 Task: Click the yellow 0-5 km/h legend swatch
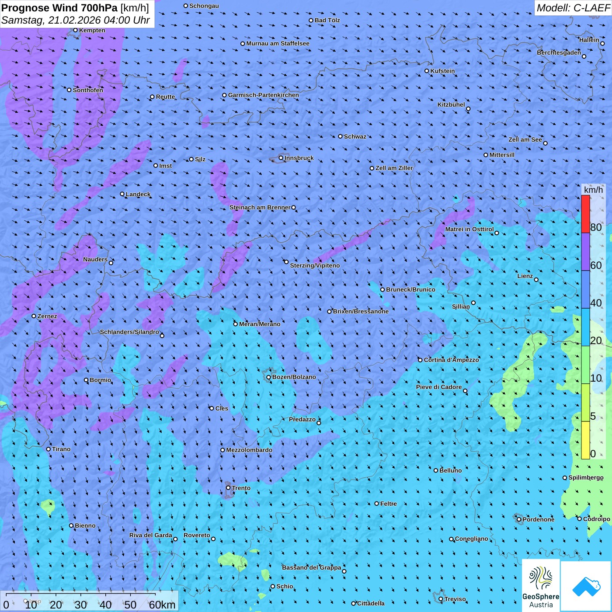(585, 440)
